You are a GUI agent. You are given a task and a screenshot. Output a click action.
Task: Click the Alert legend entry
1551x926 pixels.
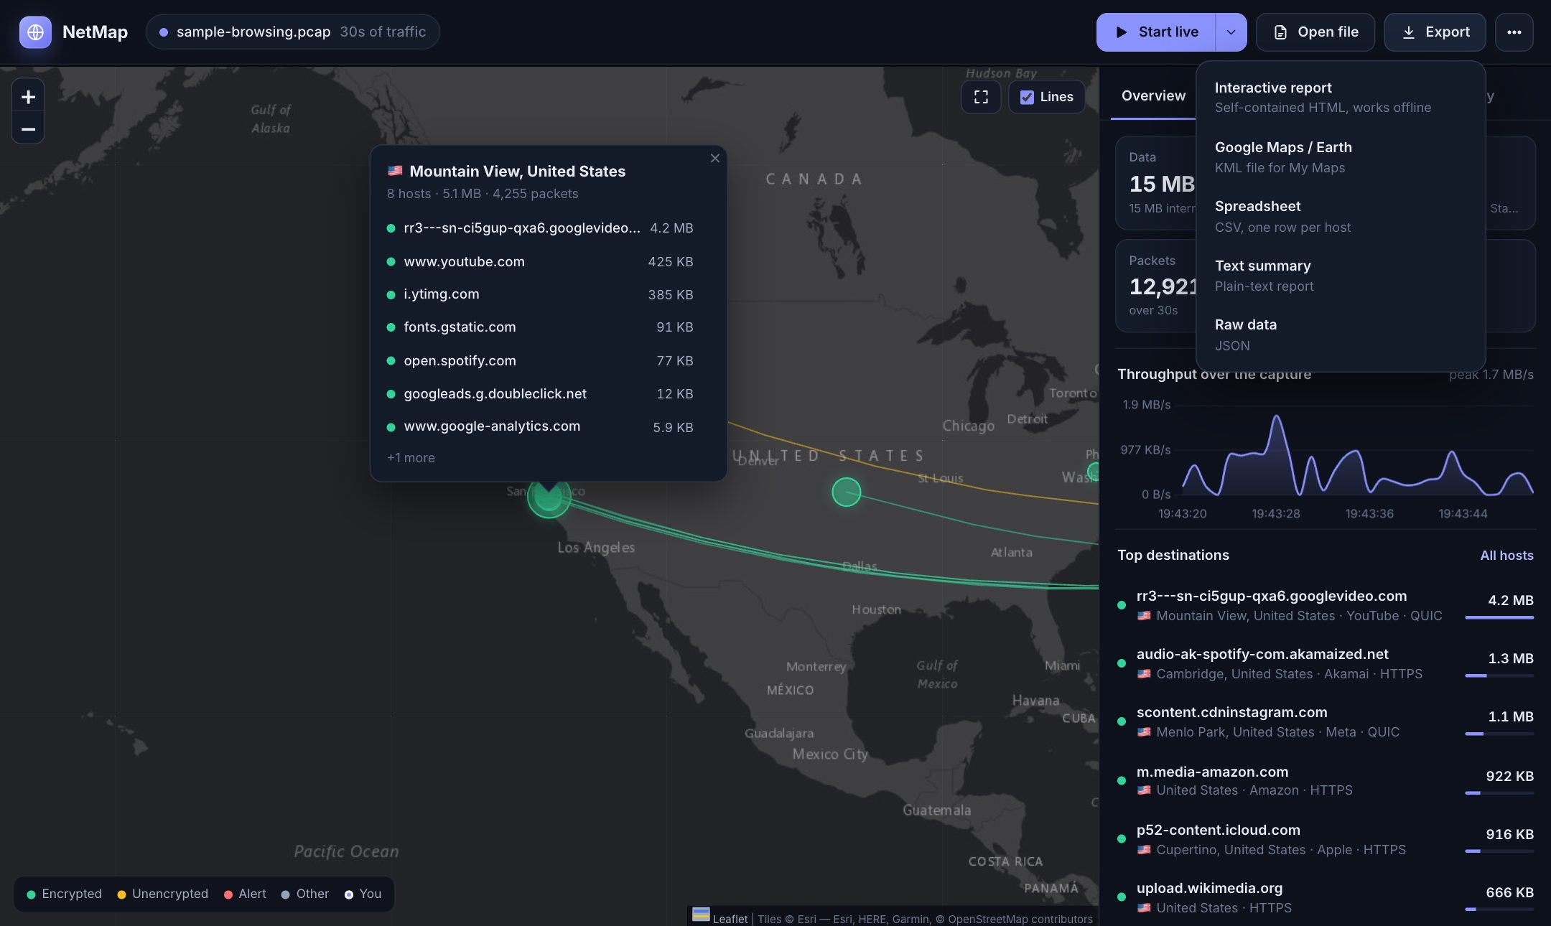[x=245, y=894]
